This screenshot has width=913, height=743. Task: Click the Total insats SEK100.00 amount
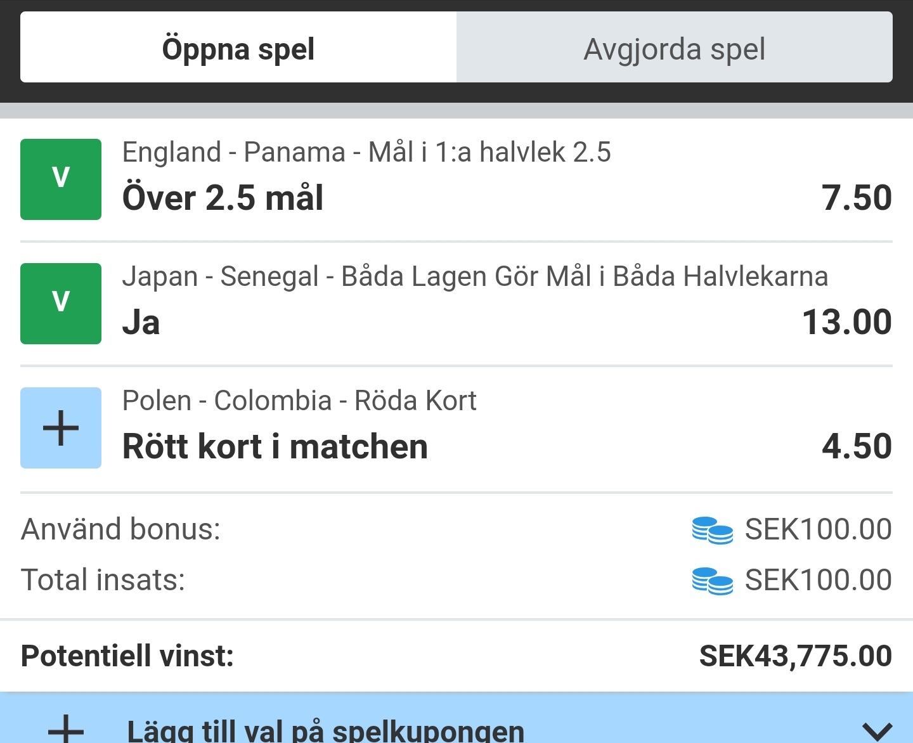coord(819,580)
